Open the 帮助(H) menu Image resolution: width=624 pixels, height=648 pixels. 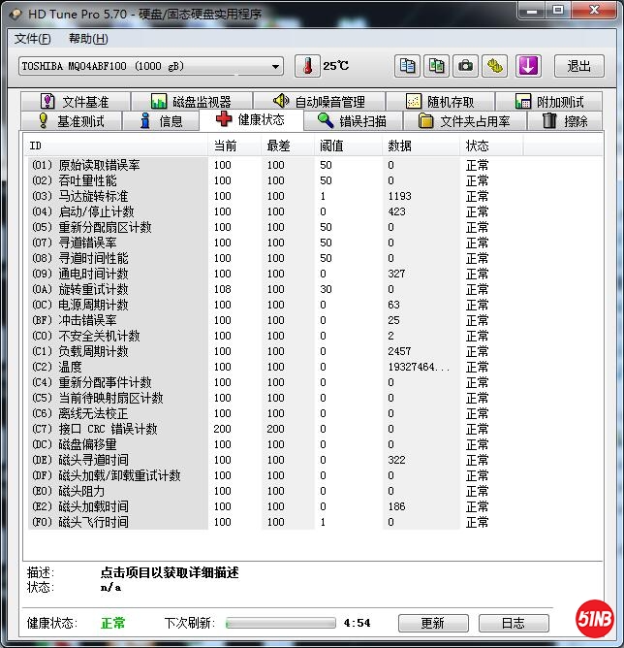[88, 39]
